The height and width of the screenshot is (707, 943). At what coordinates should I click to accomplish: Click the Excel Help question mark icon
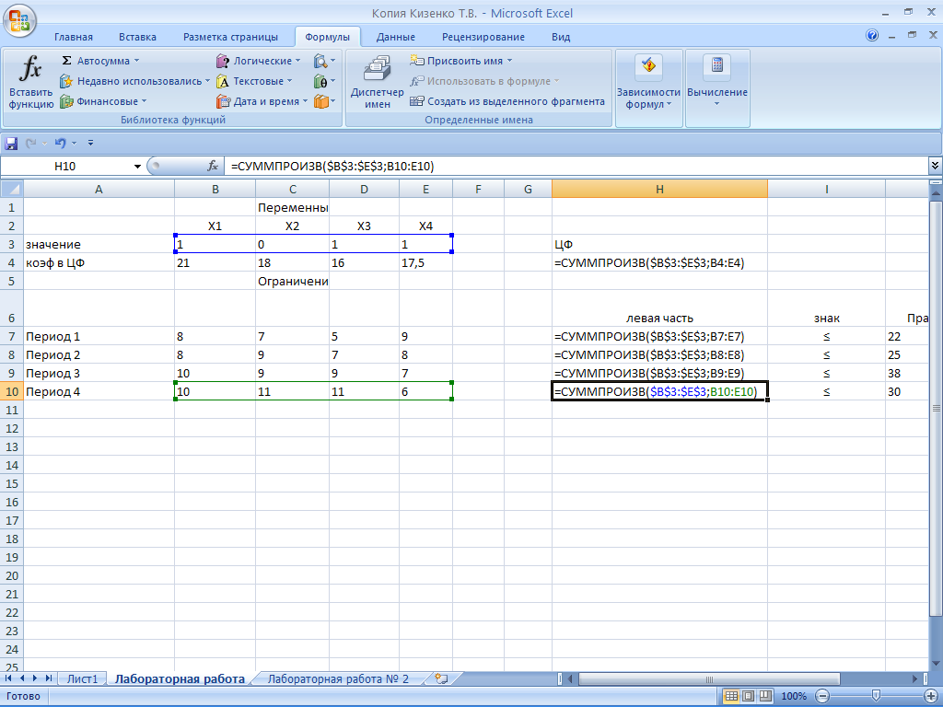(872, 36)
